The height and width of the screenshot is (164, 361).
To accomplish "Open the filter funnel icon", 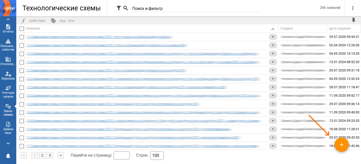I will coord(119,8).
